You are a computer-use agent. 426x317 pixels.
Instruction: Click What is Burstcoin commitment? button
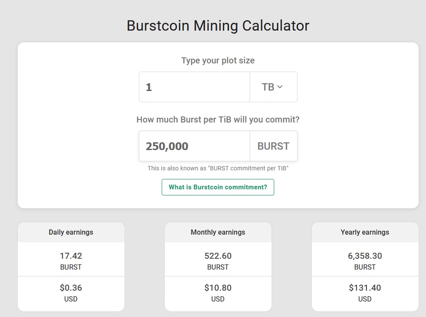click(x=218, y=187)
